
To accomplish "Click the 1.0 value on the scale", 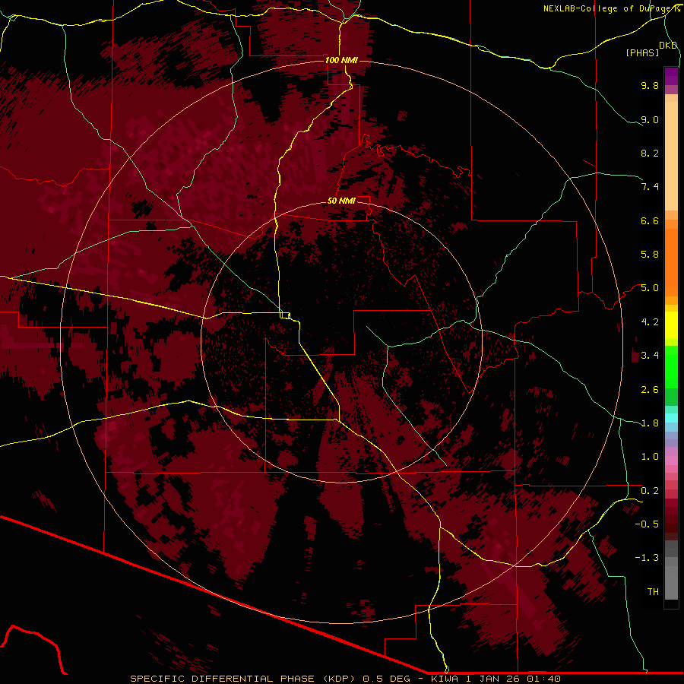I will (x=650, y=457).
